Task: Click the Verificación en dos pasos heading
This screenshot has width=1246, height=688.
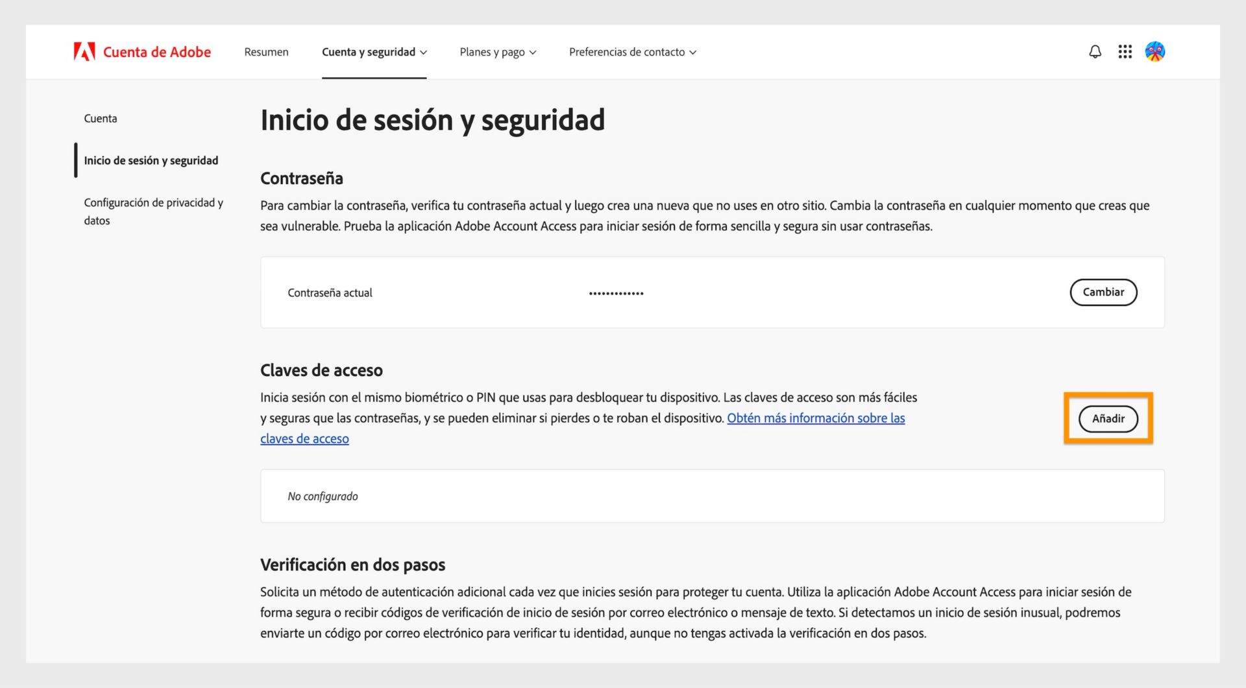Action: click(x=352, y=564)
